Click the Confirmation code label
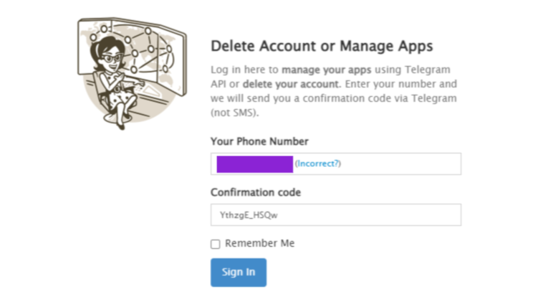The width and height of the screenshot is (543, 292). tap(256, 192)
